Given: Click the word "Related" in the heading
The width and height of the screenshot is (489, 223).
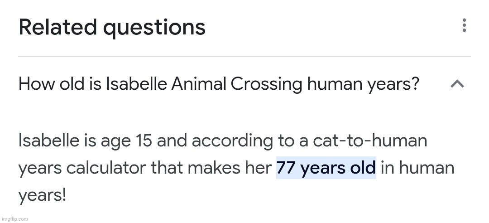Looking at the screenshot, I should tap(58, 27).
